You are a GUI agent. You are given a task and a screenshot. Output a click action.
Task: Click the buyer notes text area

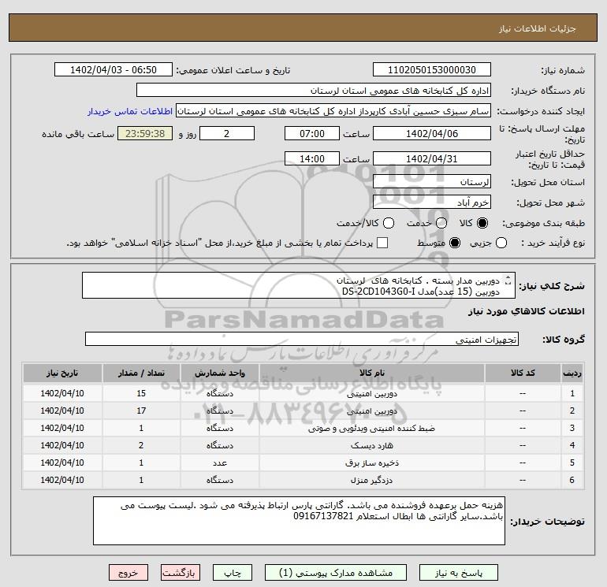pyautogui.click(x=299, y=521)
